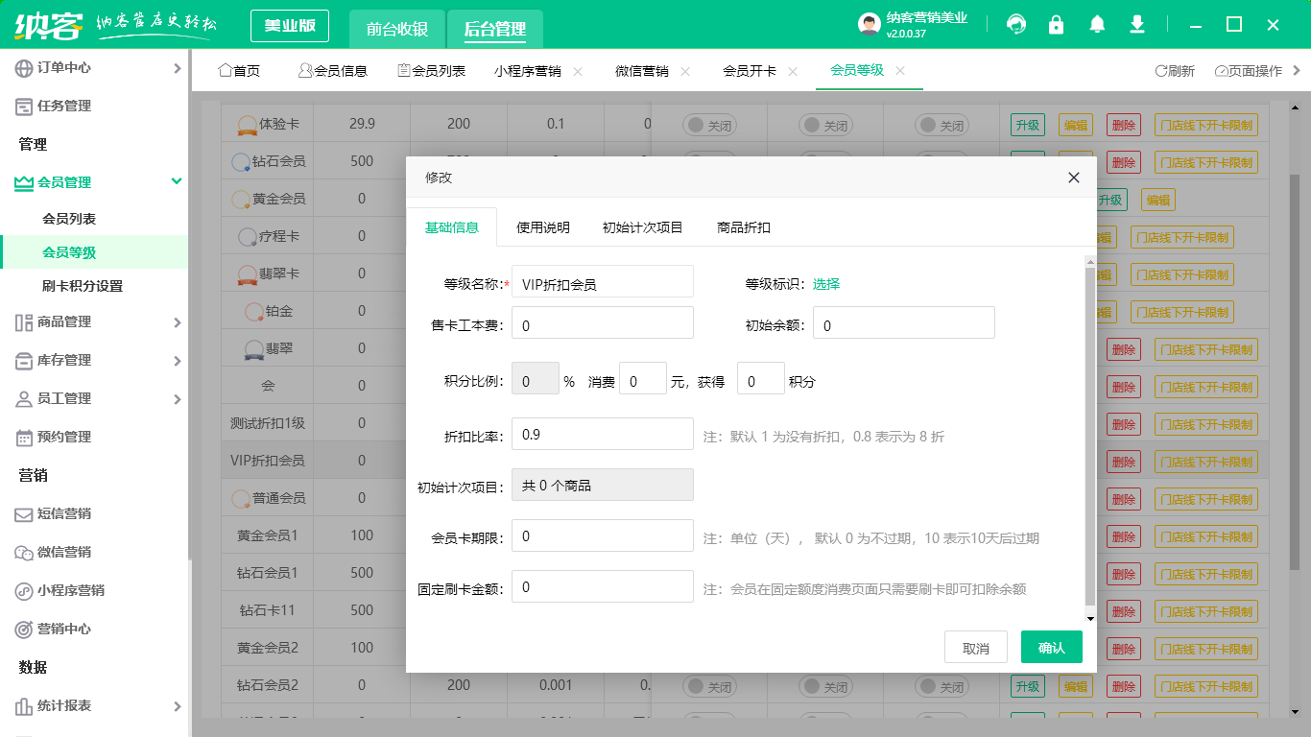
Task: Open 营销中心 using its target icon
Action: pyautogui.click(x=24, y=629)
